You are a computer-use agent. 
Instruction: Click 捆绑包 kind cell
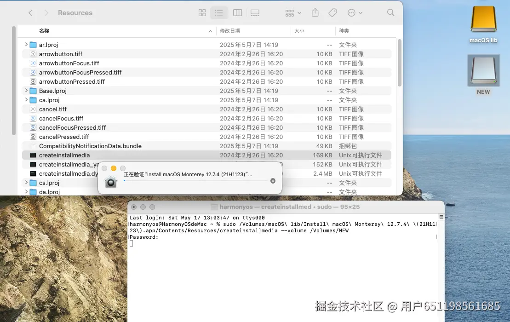348,146
